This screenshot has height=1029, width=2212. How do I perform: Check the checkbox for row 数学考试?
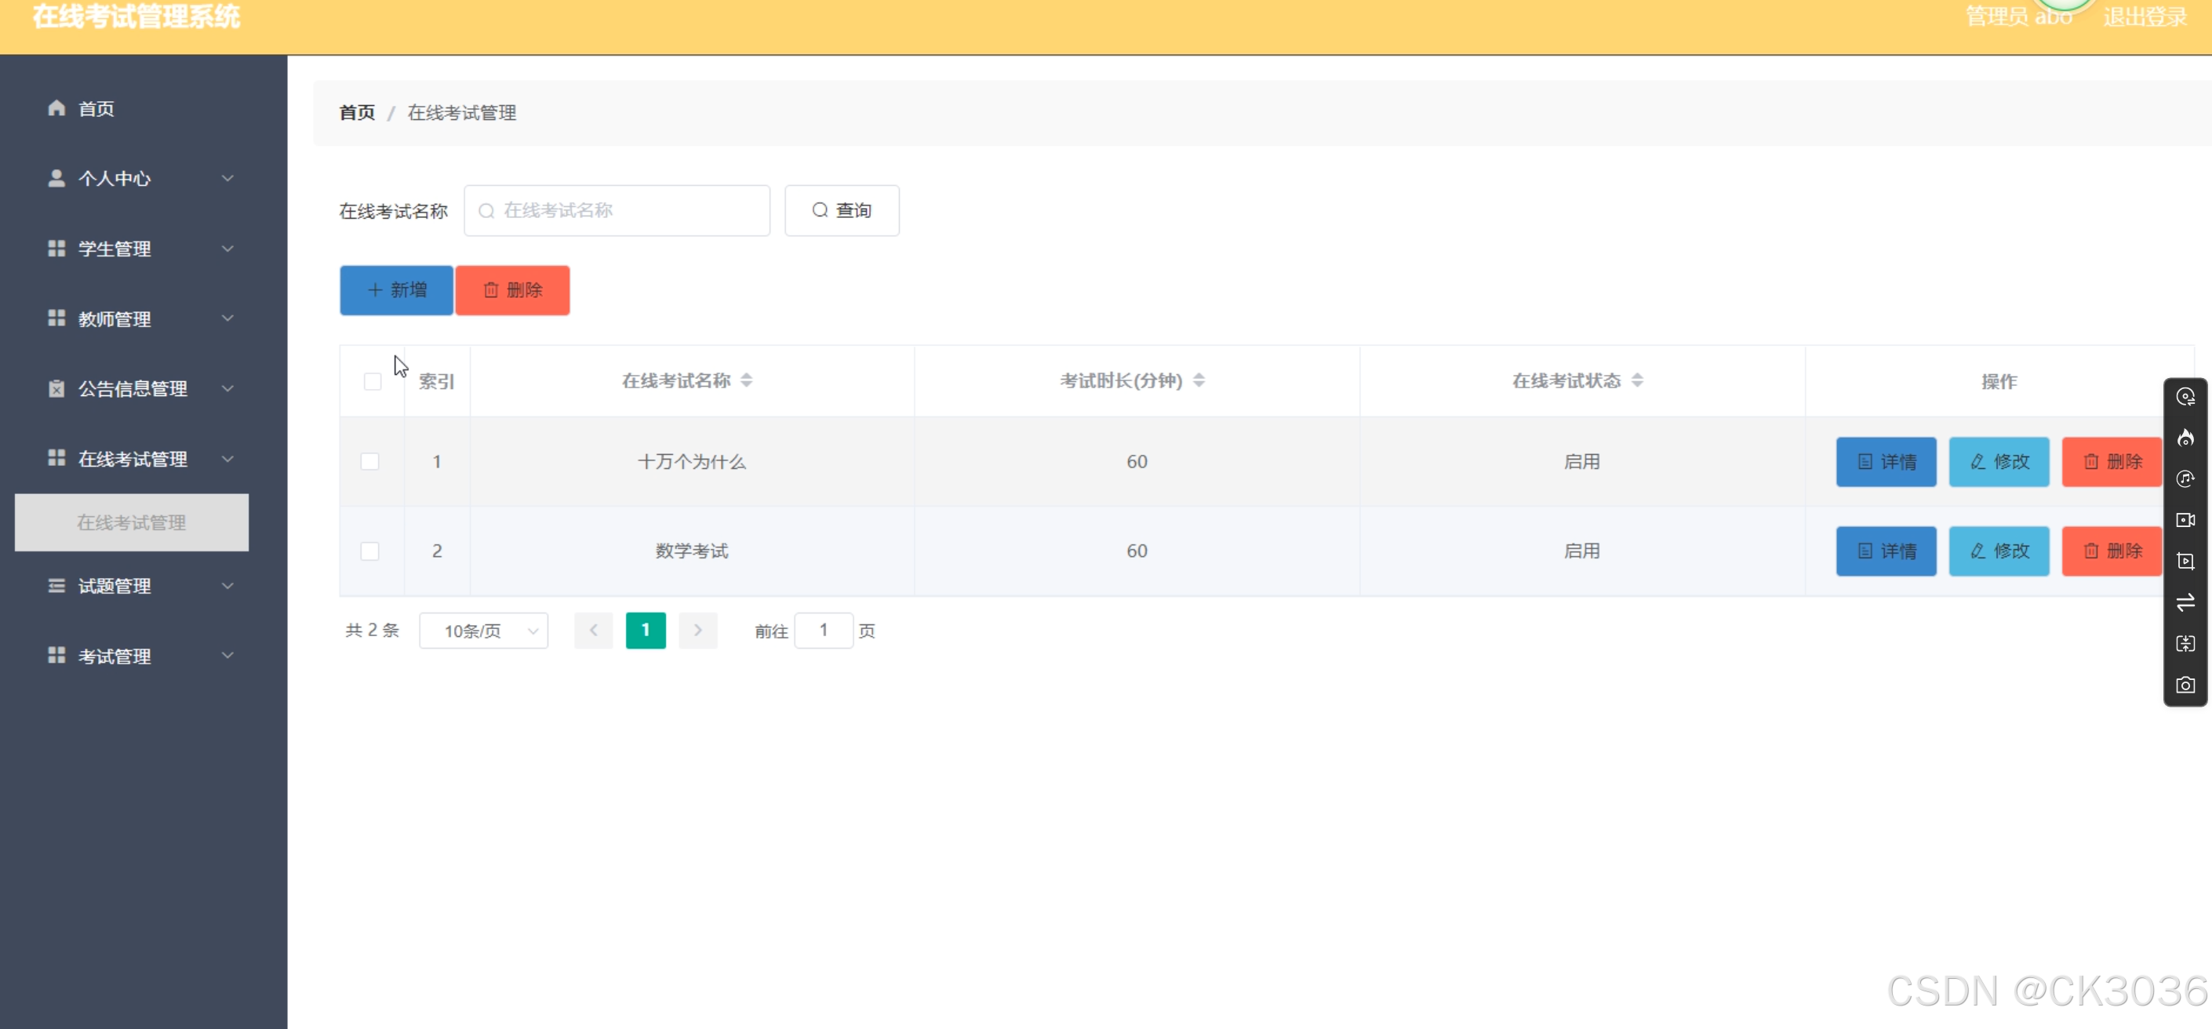point(370,551)
